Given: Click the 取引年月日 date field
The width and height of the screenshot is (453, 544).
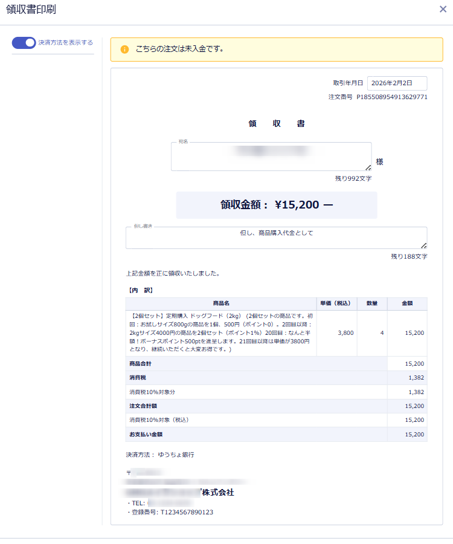Looking at the screenshot, I should coord(397,83).
